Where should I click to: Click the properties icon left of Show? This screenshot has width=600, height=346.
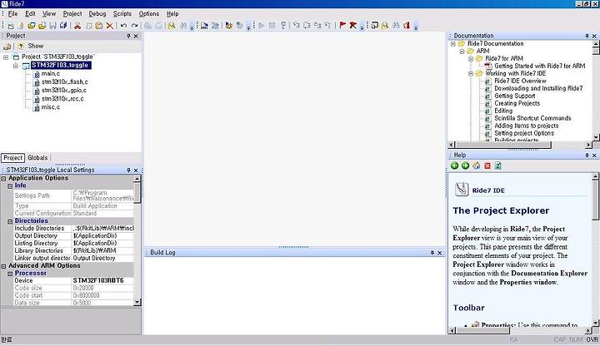(7, 47)
